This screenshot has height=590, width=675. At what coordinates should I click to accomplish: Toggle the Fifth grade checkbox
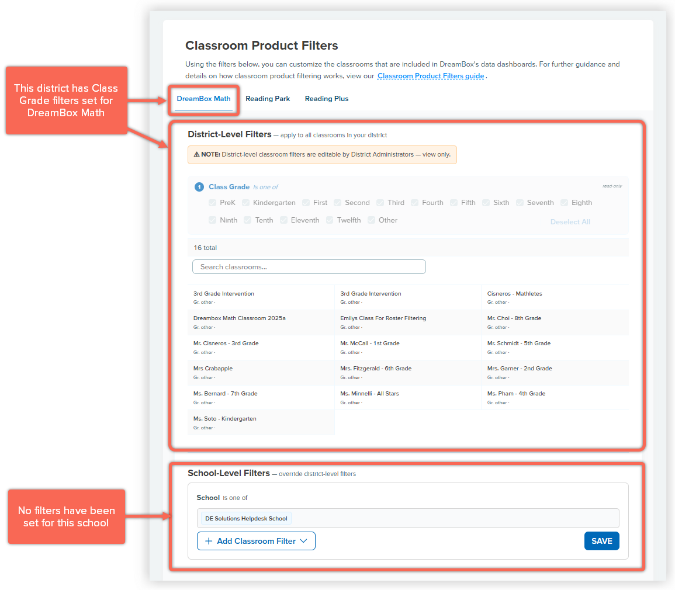[x=454, y=203]
